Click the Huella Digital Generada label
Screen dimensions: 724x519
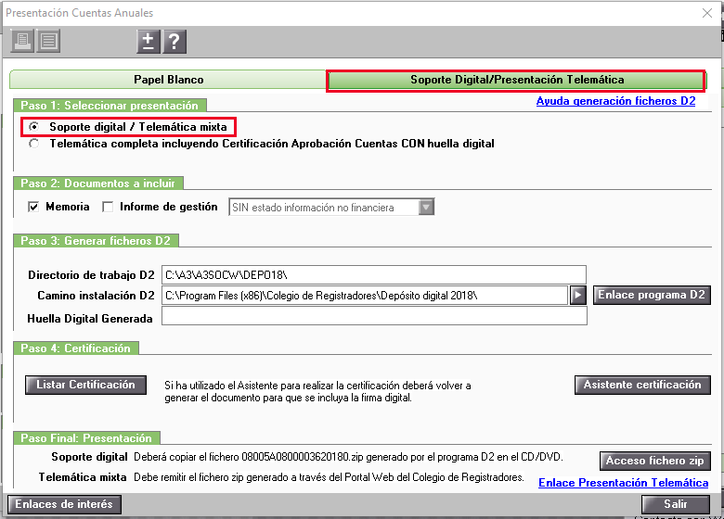point(90,319)
